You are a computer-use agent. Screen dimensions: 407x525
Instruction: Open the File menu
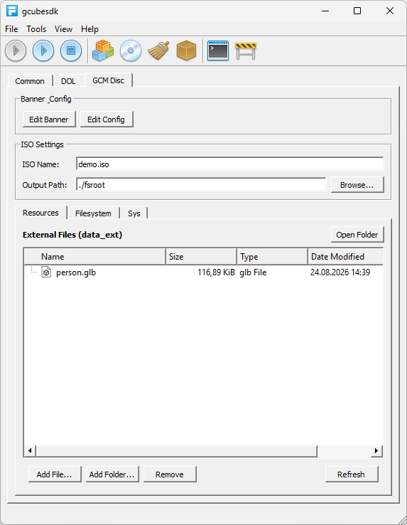click(x=11, y=29)
